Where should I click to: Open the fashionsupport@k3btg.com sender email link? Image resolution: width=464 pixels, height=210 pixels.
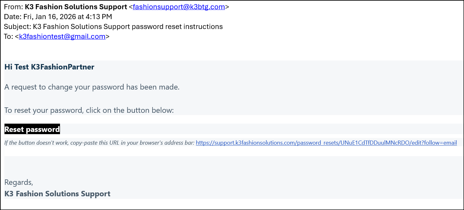pos(179,7)
